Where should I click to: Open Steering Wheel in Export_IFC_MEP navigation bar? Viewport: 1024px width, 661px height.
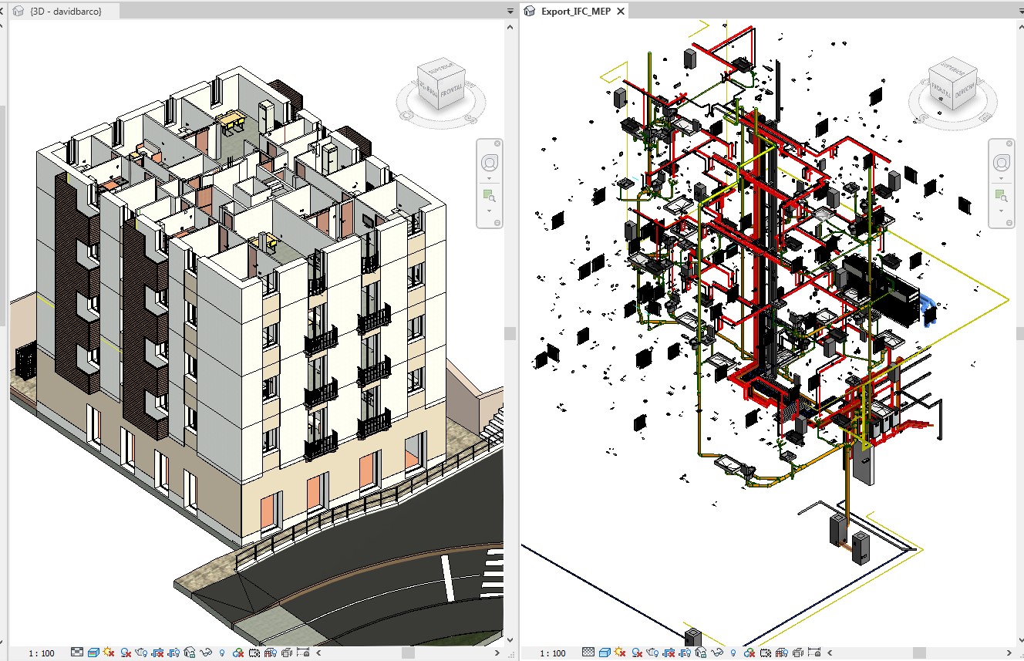click(1001, 163)
